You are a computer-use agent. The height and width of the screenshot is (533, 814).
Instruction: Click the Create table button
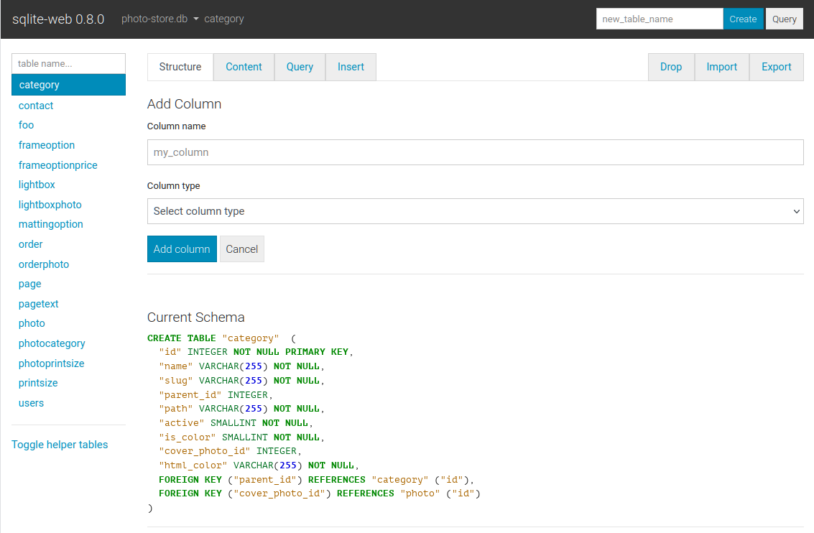coord(743,19)
